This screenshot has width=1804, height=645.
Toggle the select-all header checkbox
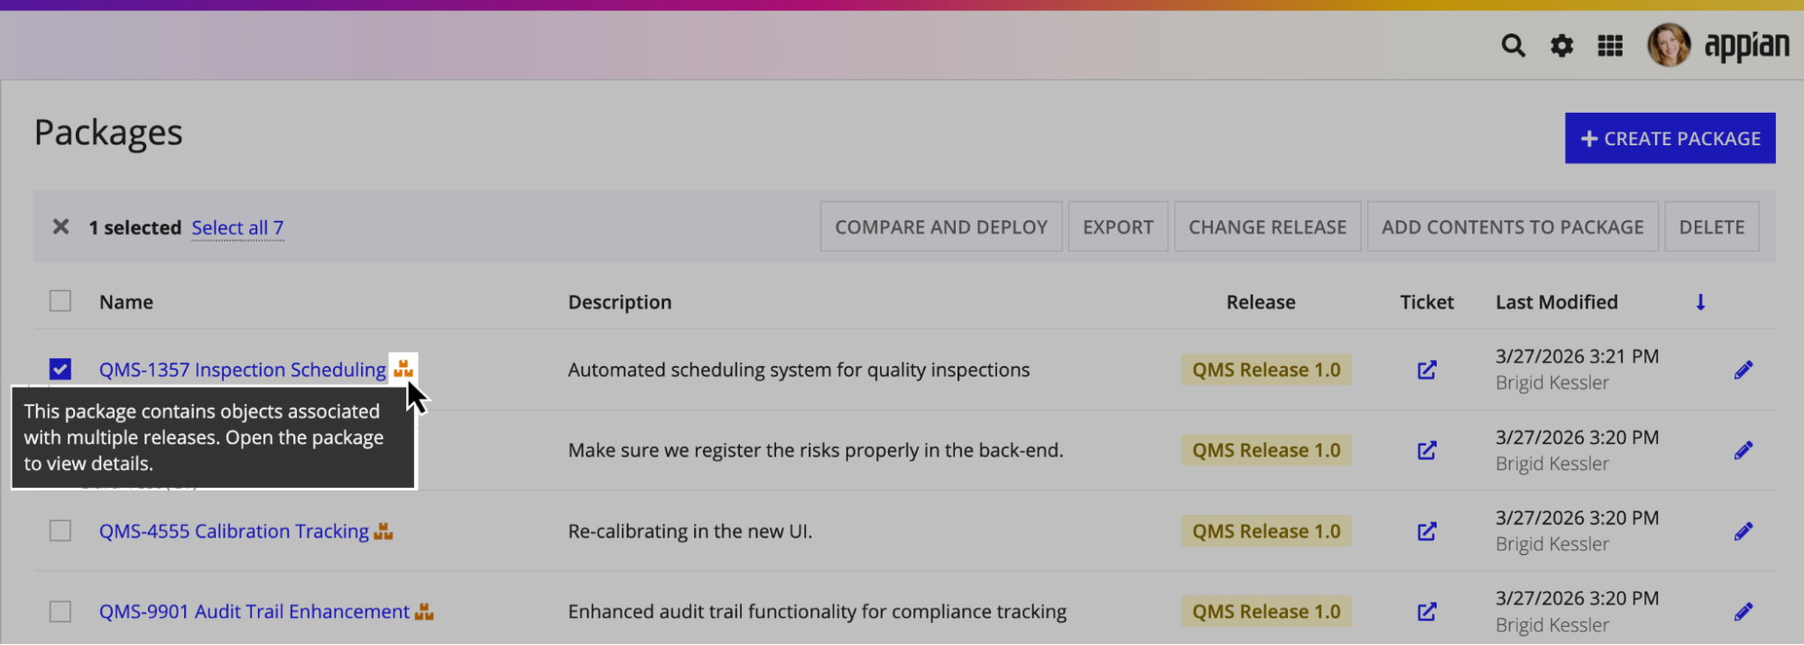(60, 300)
